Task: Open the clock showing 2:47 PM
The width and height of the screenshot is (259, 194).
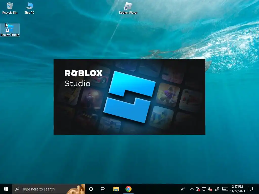Action: [x=237, y=189]
